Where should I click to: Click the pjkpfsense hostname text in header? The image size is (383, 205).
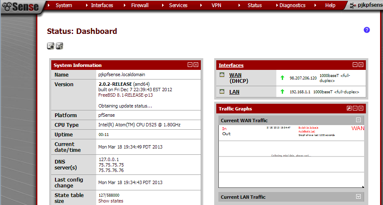[x=370, y=5]
